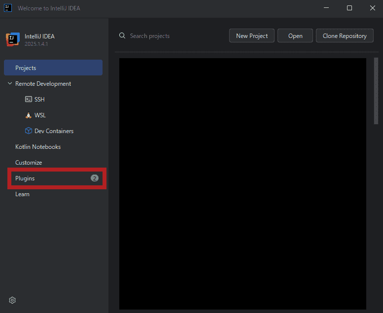Open Dev Containers from the sidebar
383x313 pixels.
(54, 131)
